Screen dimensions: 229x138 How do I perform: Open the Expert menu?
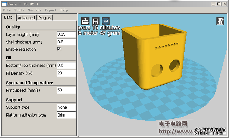tap(51, 10)
